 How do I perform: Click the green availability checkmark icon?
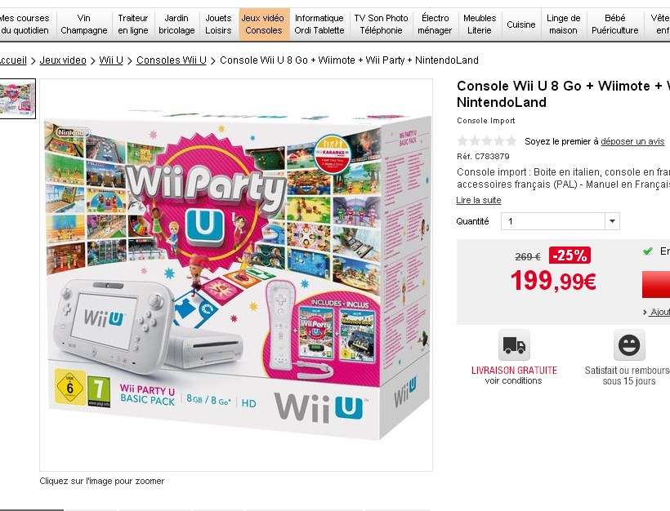pyautogui.click(x=648, y=251)
